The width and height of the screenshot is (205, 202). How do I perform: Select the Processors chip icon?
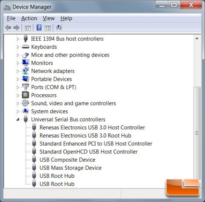25,95
